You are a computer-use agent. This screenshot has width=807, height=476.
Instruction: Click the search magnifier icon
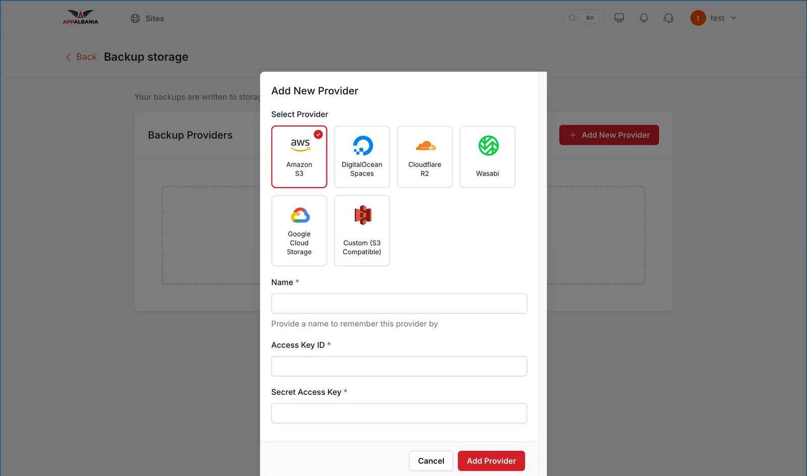tap(572, 18)
